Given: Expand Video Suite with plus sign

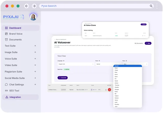Looking at the screenshot, I should coord(35,65).
